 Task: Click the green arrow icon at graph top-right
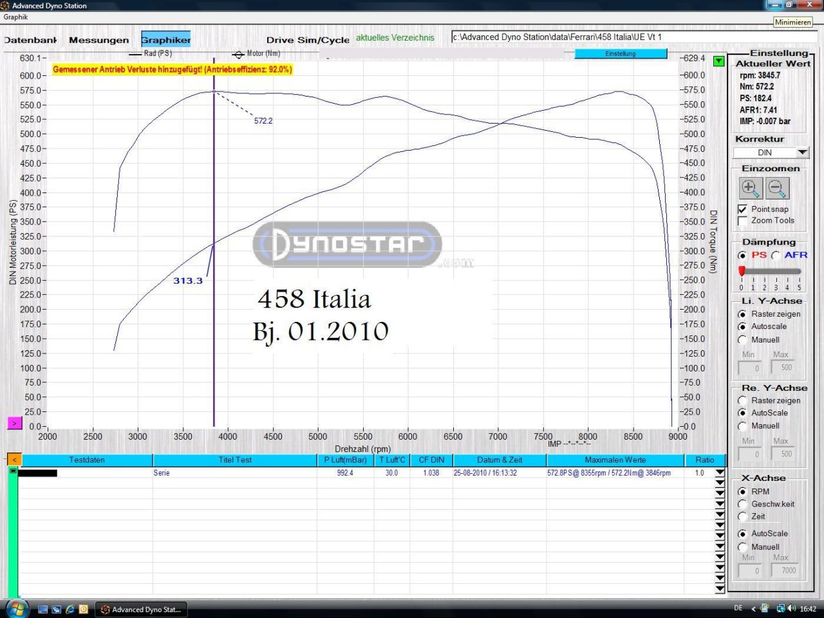[718, 61]
